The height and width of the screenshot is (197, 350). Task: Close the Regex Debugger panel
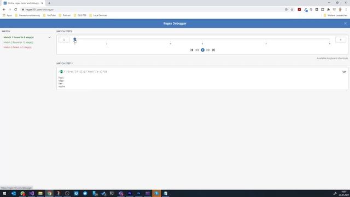(x=345, y=24)
